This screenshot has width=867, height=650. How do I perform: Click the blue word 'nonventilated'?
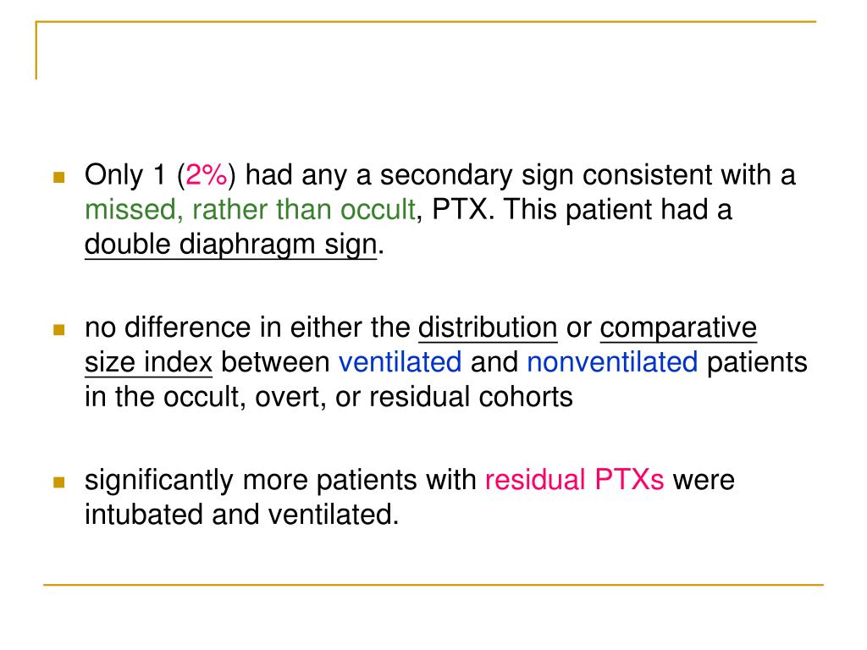point(612,362)
